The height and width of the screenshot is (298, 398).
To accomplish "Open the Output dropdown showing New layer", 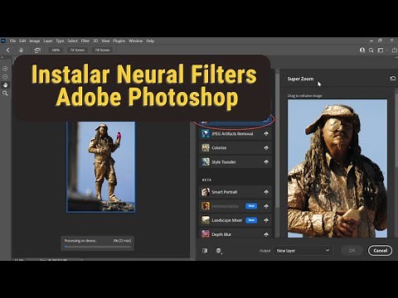I will point(303,251).
